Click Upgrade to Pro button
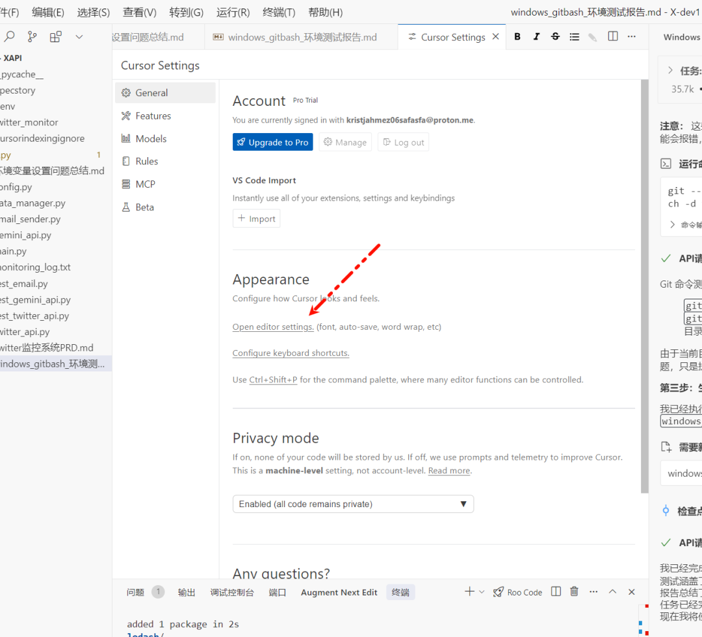Image resolution: width=702 pixels, height=637 pixels. pos(272,142)
